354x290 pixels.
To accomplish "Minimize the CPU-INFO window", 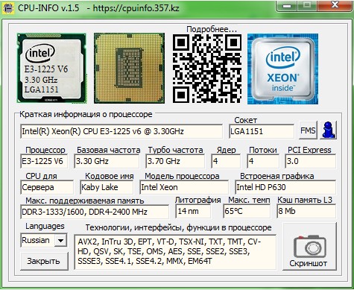I will tap(287, 6).
